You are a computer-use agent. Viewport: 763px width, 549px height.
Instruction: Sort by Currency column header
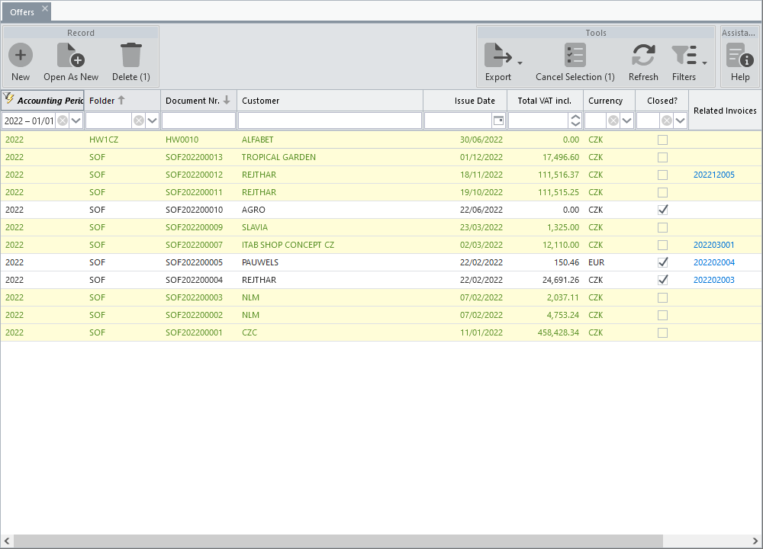coord(609,101)
